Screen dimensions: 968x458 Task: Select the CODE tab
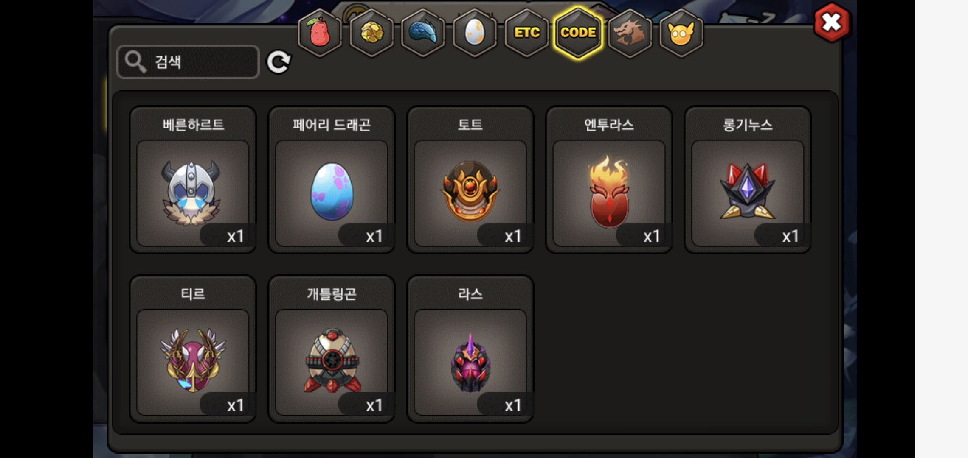coord(578,33)
